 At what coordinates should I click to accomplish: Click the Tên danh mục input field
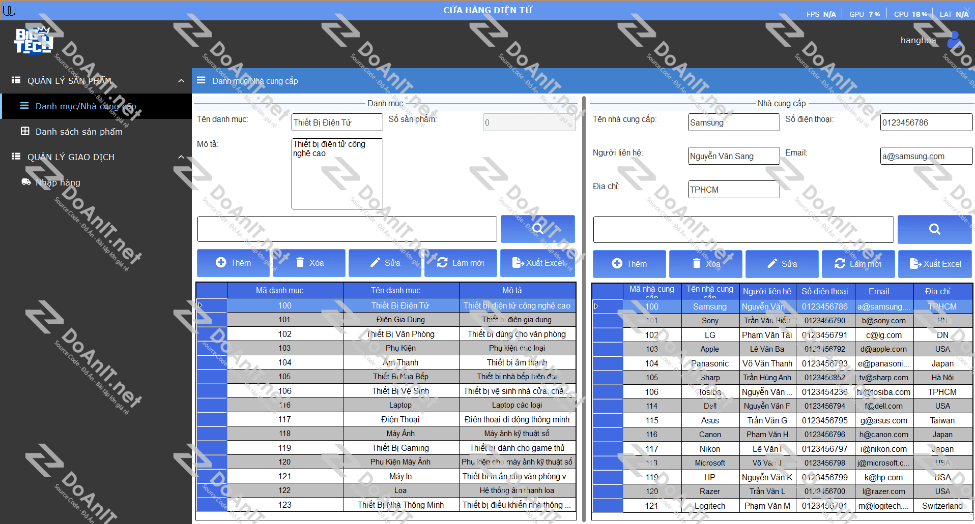coord(337,122)
